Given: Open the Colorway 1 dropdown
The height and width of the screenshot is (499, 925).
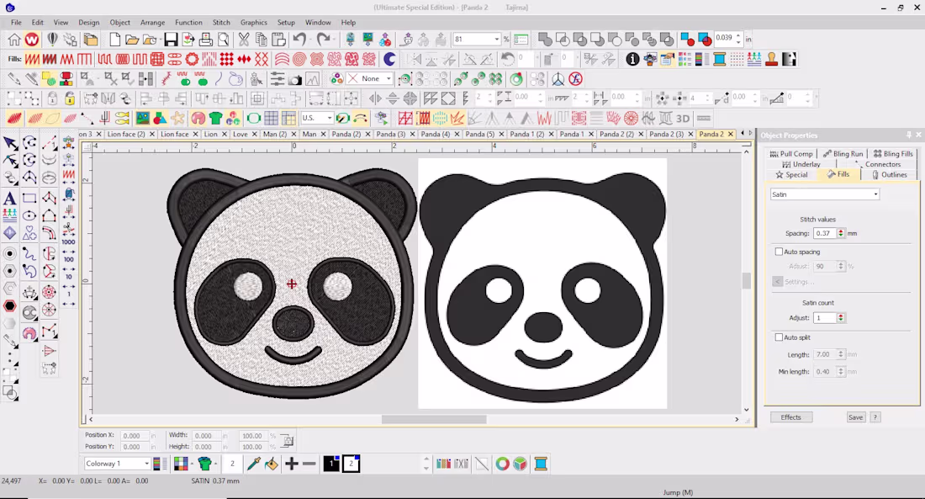Looking at the screenshot, I should 117,464.
